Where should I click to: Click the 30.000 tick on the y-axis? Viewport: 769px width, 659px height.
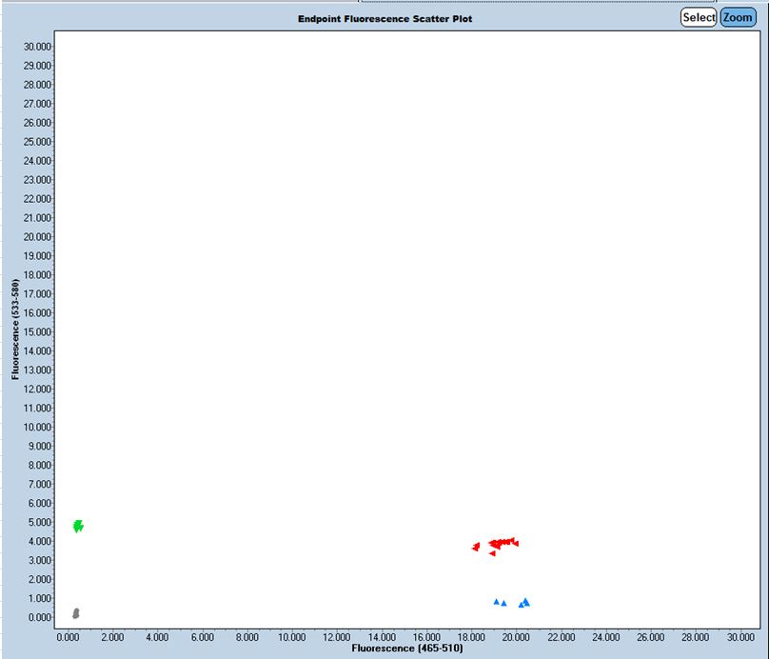[x=37, y=46]
